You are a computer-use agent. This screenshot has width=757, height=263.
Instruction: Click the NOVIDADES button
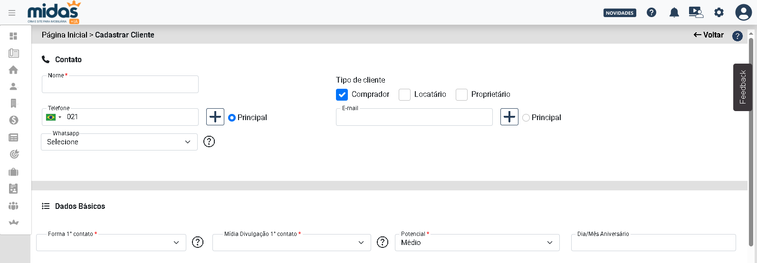tap(620, 13)
